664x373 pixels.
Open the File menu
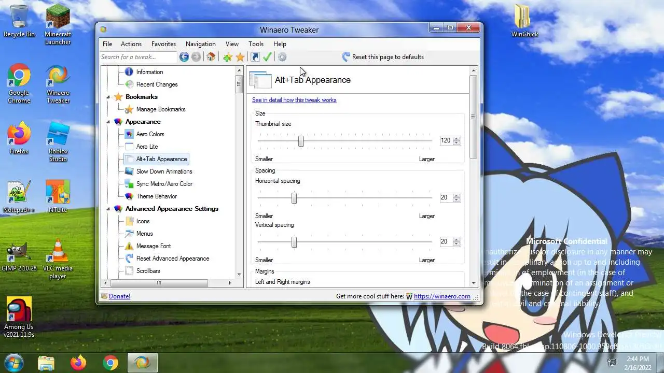[107, 44]
